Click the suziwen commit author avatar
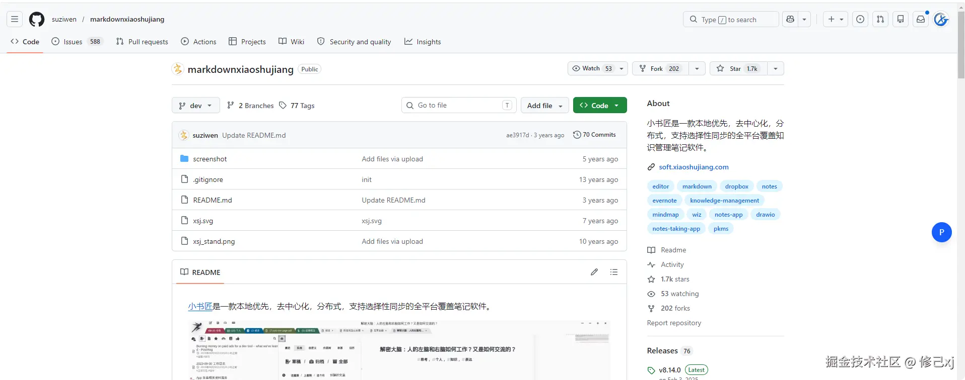The height and width of the screenshot is (380, 965). click(184, 135)
